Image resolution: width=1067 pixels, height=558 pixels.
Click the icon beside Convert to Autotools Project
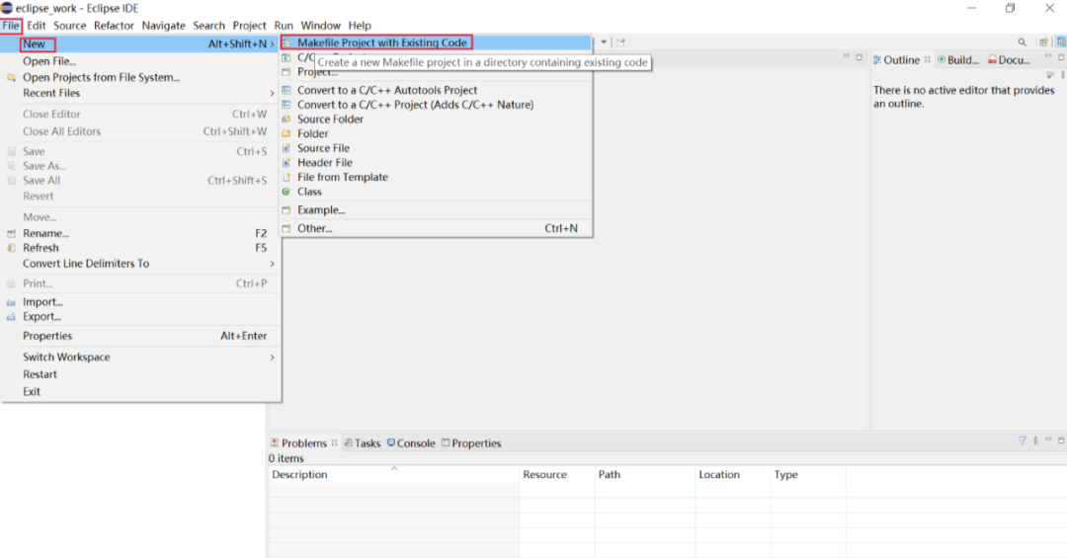click(287, 90)
